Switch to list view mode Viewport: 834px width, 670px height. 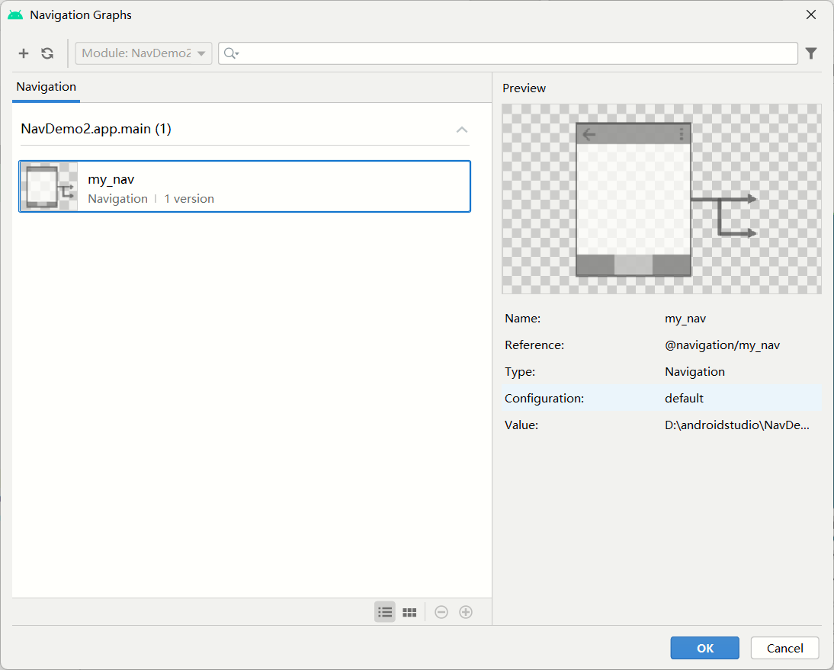pyautogui.click(x=385, y=612)
